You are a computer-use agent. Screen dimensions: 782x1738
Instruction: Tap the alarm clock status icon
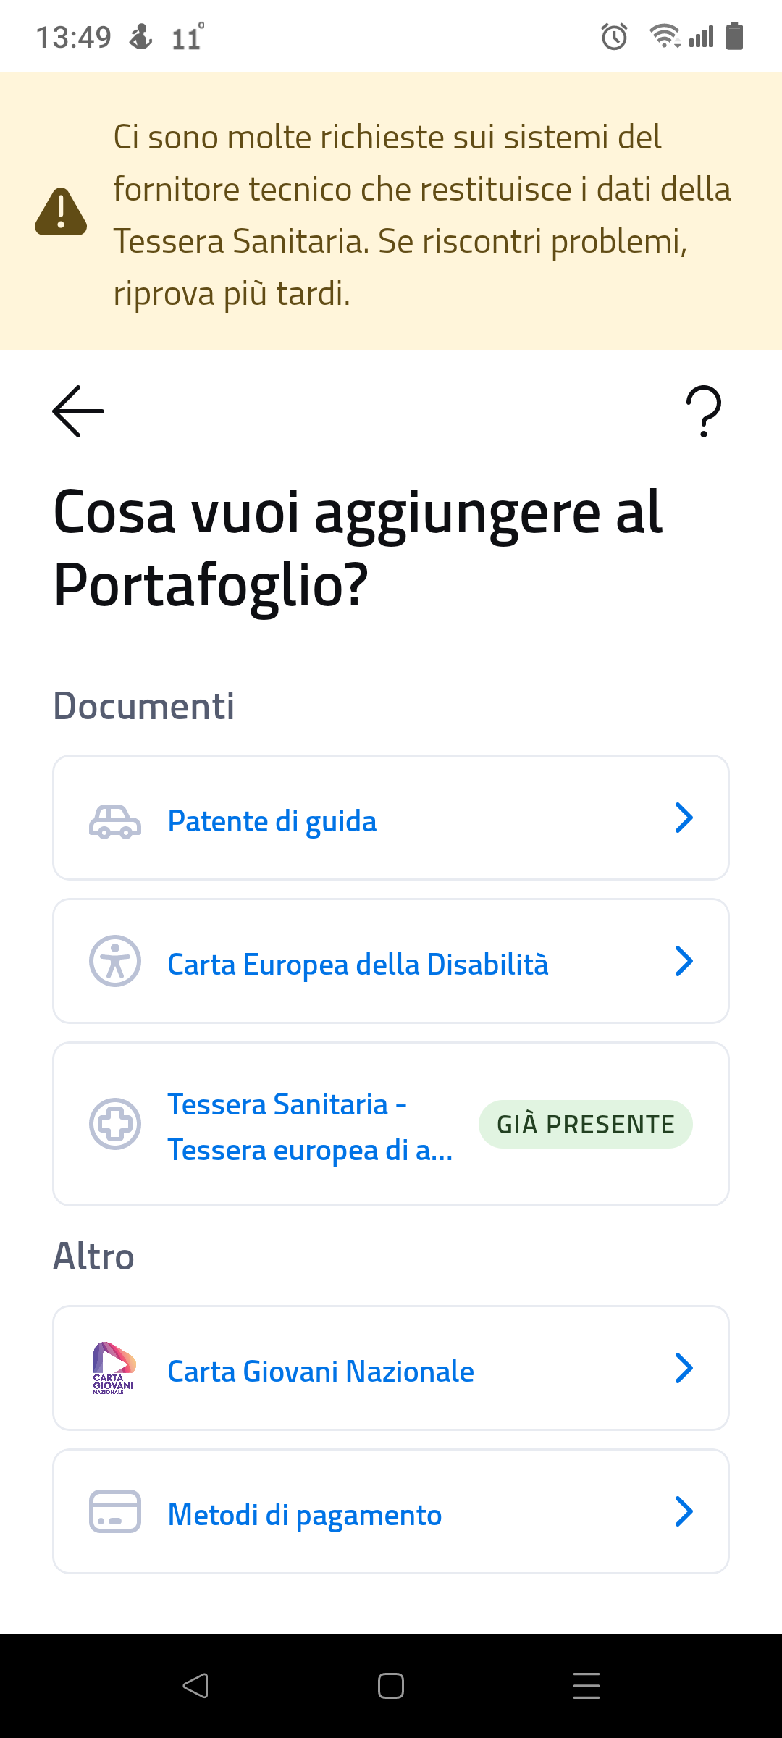[x=614, y=36]
